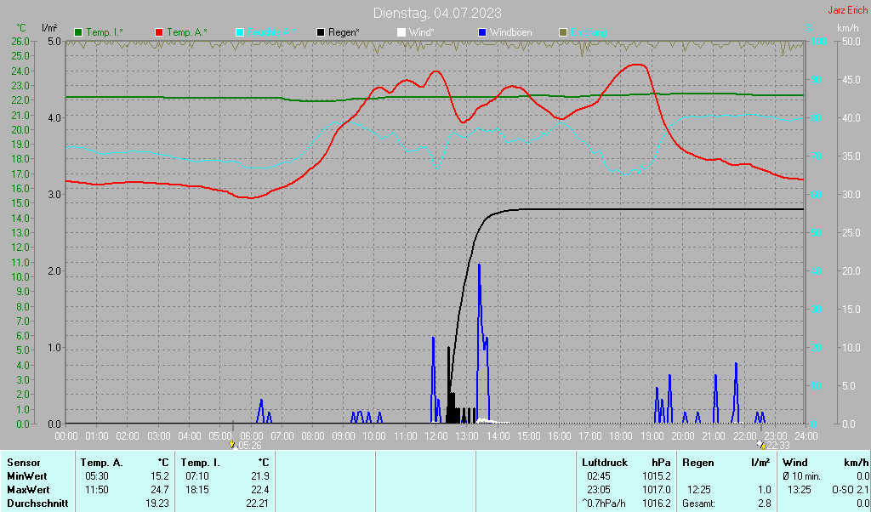Viewport: 871px width, 512px height.
Task: Click the Windböen legend label
Action: (510, 33)
